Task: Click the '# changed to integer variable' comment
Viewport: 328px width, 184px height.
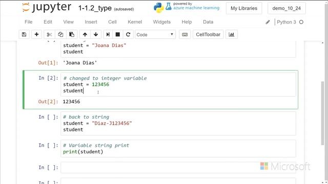Action: tap(105, 78)
